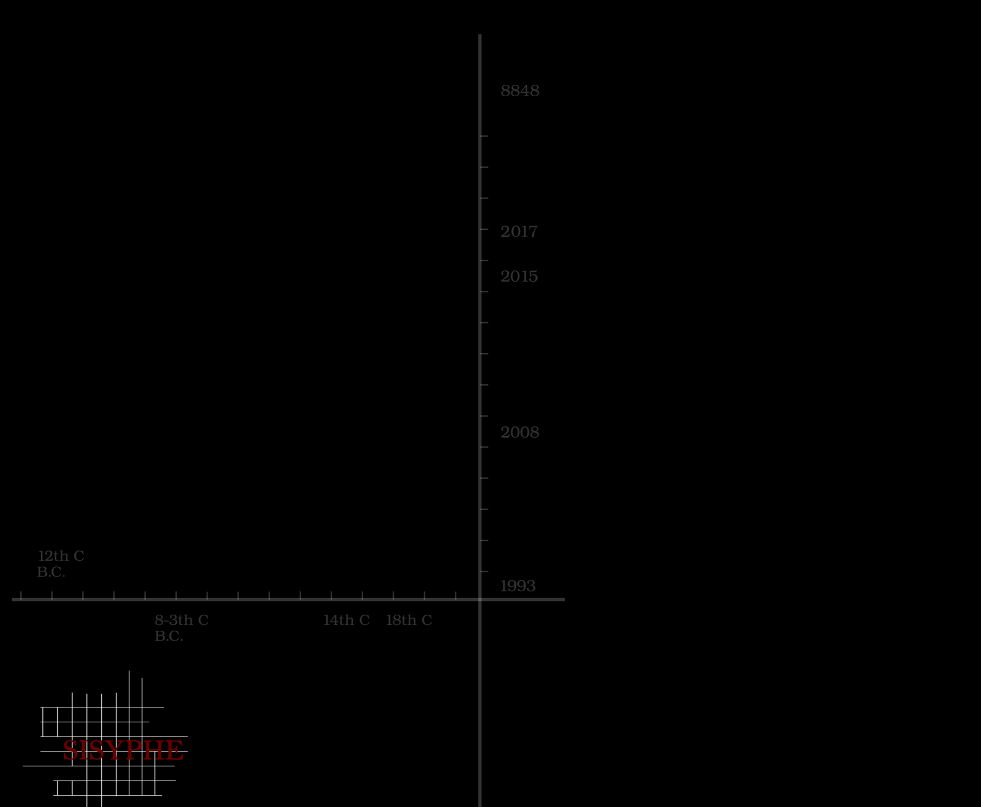The image size is (981, 807).
Task: Click the 8848 label on vertical axis
Action: tap(519, 91)
